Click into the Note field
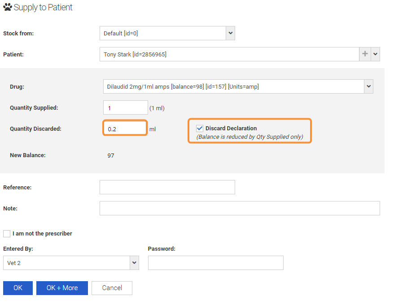 [239, 208]
